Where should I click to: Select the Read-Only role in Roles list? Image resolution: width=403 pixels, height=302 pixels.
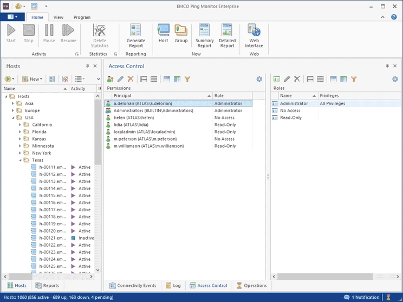tap(336, 117)
